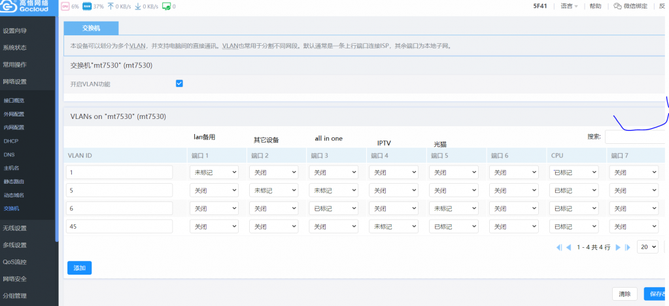The height and width of the screenshot is (306, 669).
Task: Click the sidebar vertical scrollbar
Action: coord(57,128)
